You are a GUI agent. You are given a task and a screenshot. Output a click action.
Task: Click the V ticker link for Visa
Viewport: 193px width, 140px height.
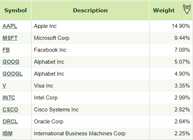(4, 86)
